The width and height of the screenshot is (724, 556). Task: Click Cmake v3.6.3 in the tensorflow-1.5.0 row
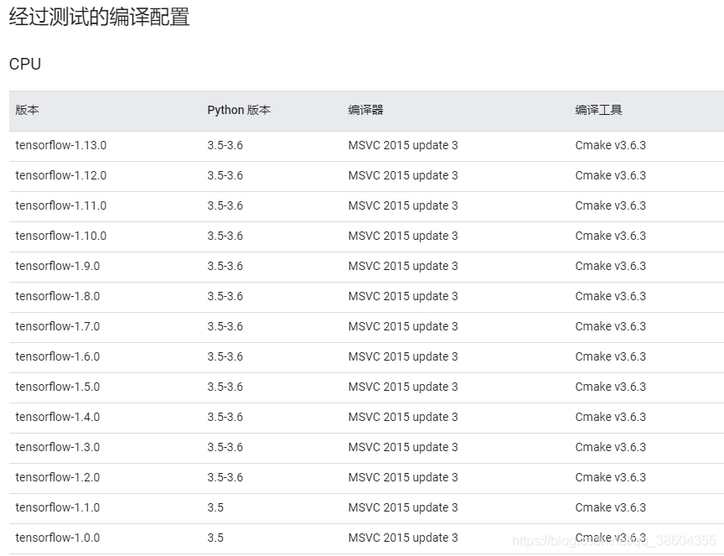click(x=610, y=387)
